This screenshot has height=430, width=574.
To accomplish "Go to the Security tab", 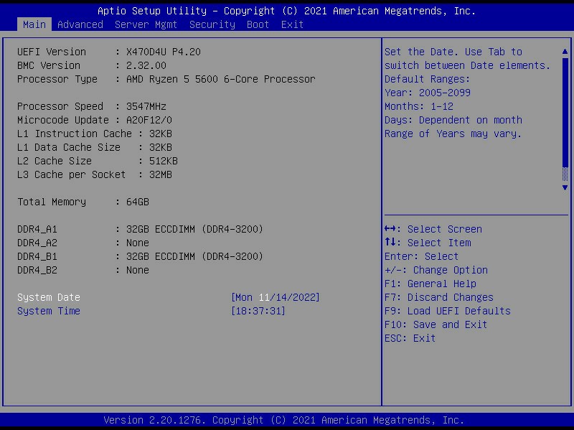I will pos(212,24).
